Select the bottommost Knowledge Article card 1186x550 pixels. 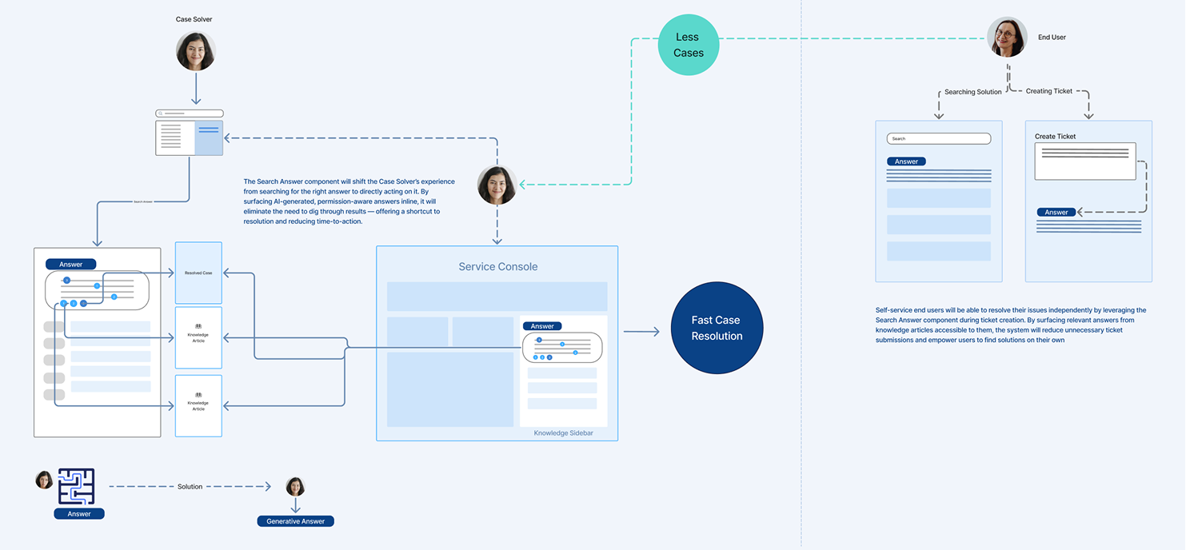pos(198,405)
